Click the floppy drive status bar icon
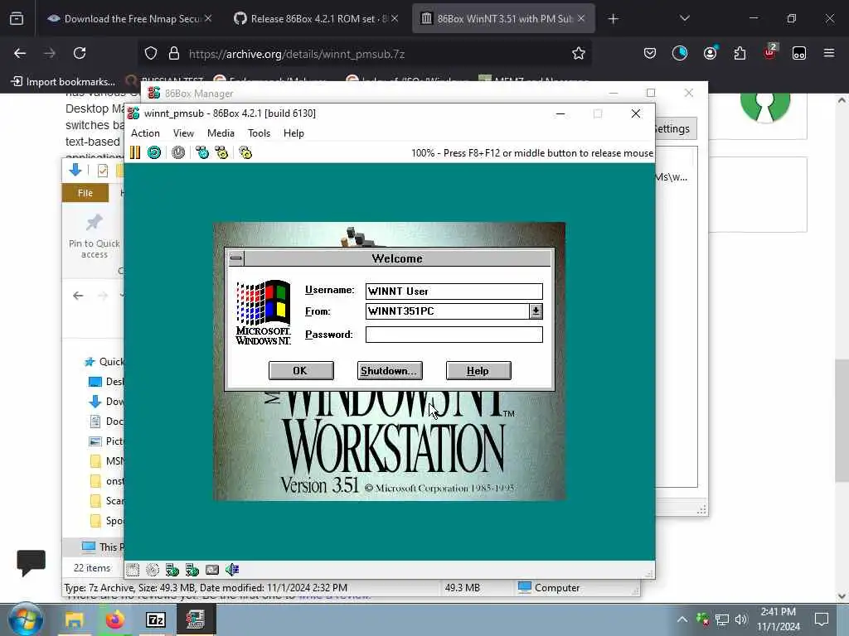The image size is (849, 636). tap(133, 570)
